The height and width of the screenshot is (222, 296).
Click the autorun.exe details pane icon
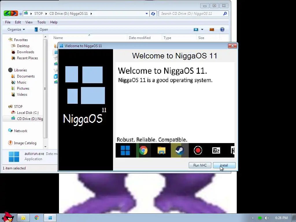pos(14,157)
